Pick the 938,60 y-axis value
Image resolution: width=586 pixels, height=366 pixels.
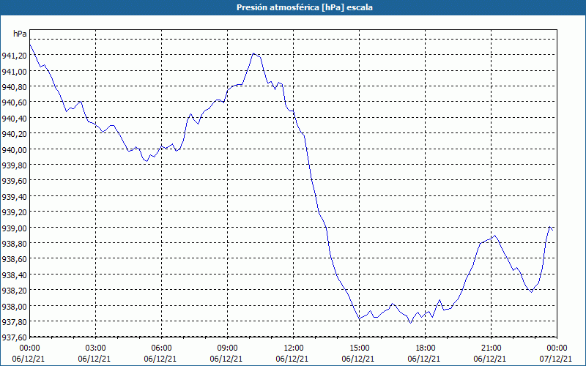pos(14,259)
